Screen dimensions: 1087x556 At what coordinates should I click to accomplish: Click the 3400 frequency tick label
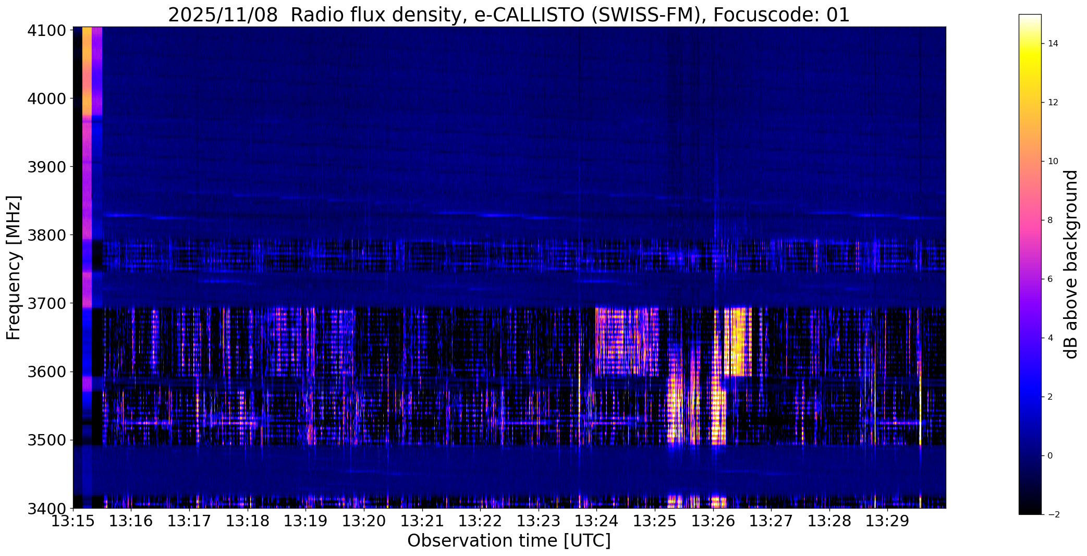click(46, 509)
